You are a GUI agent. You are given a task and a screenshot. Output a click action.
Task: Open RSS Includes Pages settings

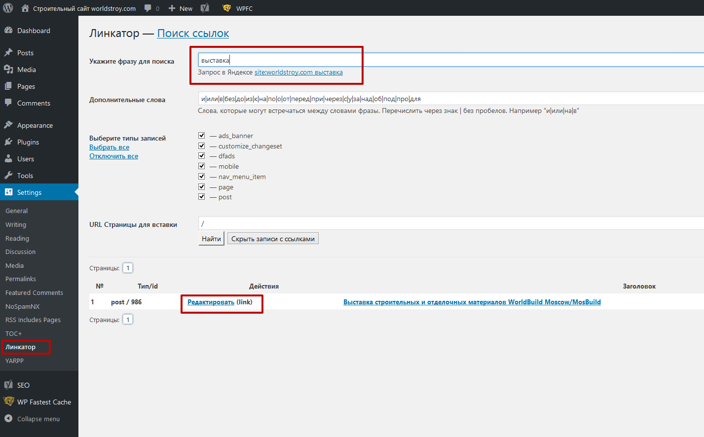[x=33, y=320]
